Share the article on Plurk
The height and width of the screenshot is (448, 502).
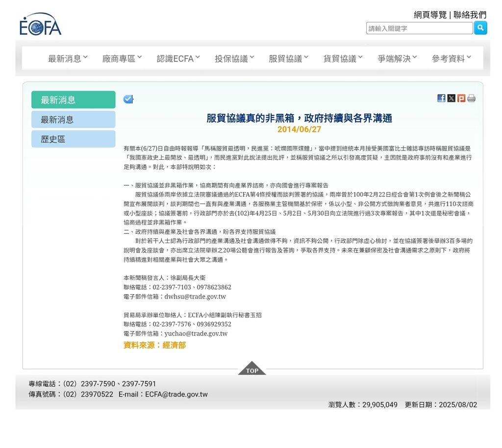461,98
